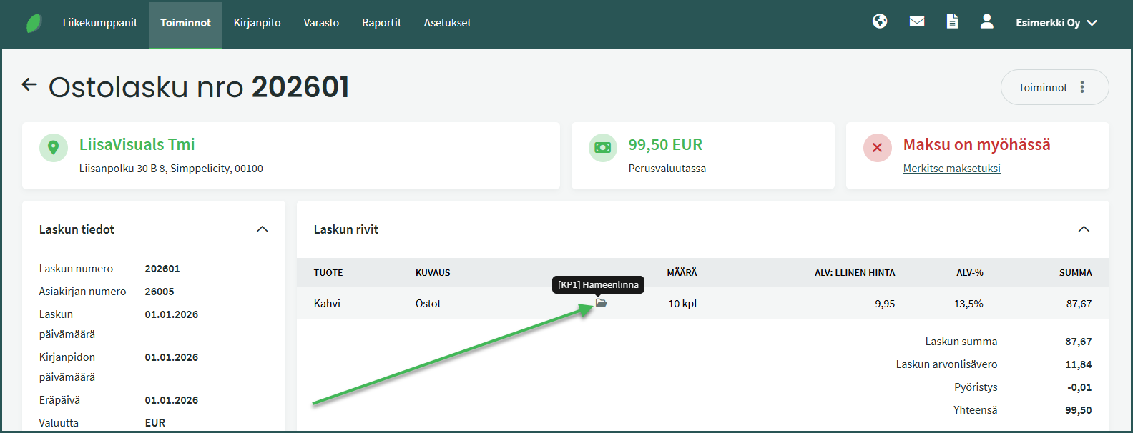Viewport: 1133px width, 433px height.
Task: Open the globe language icon
Action: point(880,21)
